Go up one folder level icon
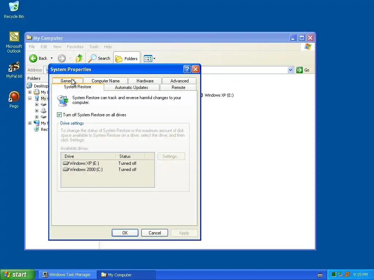This screenshot has height=280, width=374. (x=79, y=58)
